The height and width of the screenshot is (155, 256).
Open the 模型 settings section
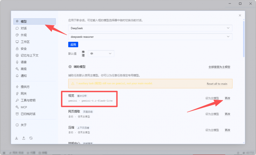point(34,21)
